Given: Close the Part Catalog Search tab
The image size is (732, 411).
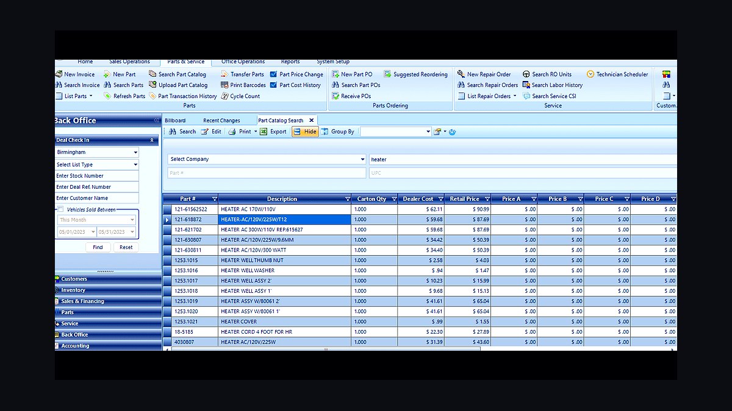Looking at the screenshot, I should pos(311,121).
